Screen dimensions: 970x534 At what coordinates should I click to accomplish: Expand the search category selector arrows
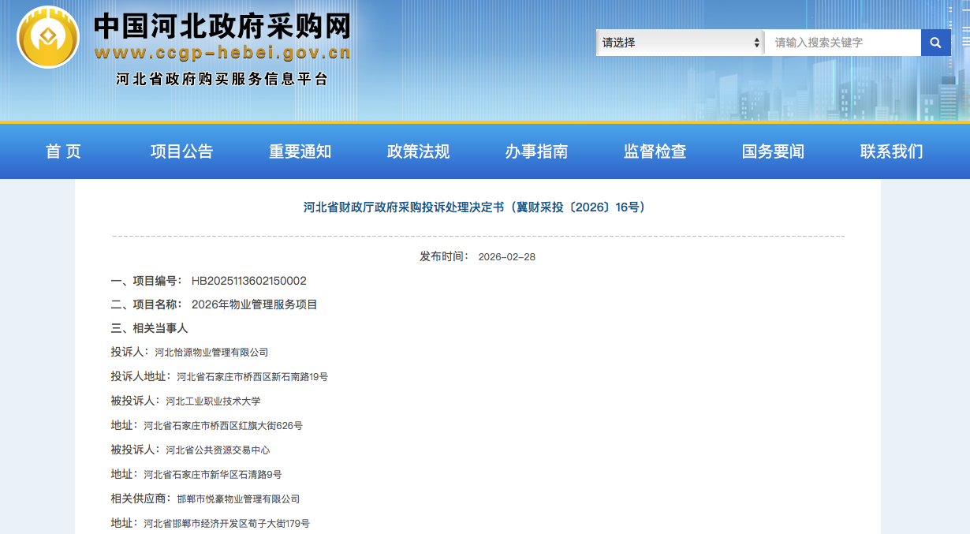click(755, 42)
